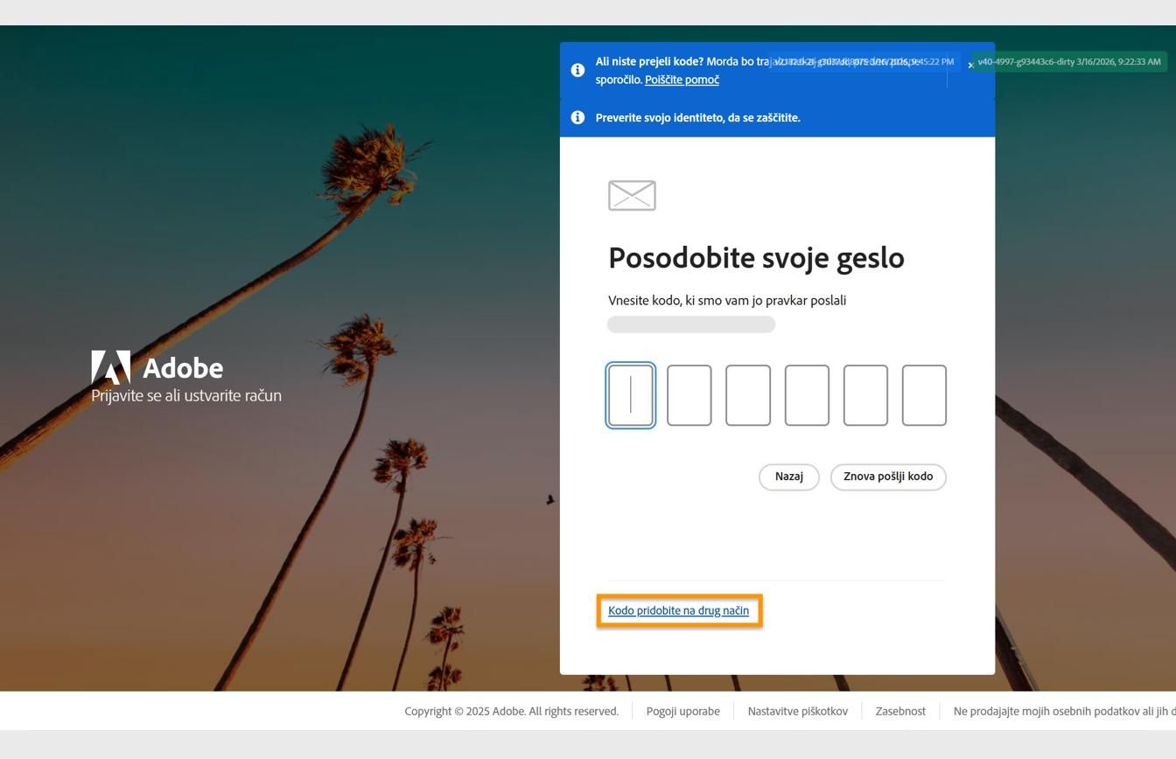
Task: Click the info icon beside the identity verification message
Action: point(578,117)
